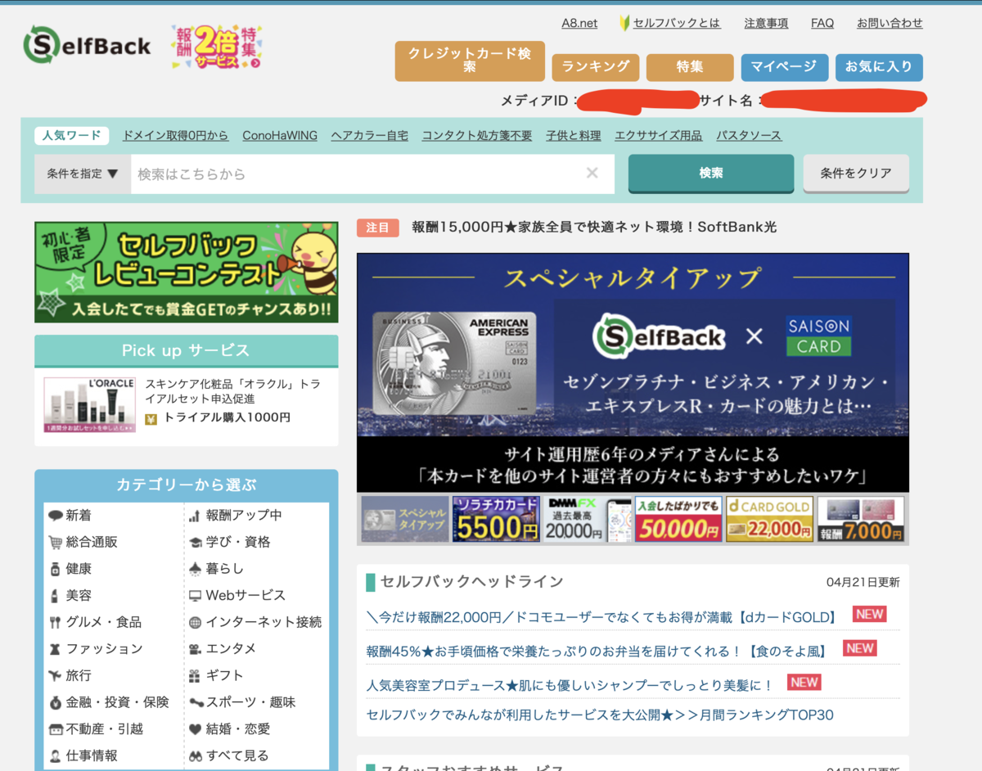Screen dimensions: 982x771
Task: Open the スペシャルタイアップ Saison Card main banner
Action: 633,372
